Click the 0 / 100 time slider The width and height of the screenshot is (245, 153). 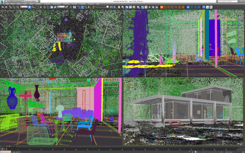[9, 146]
